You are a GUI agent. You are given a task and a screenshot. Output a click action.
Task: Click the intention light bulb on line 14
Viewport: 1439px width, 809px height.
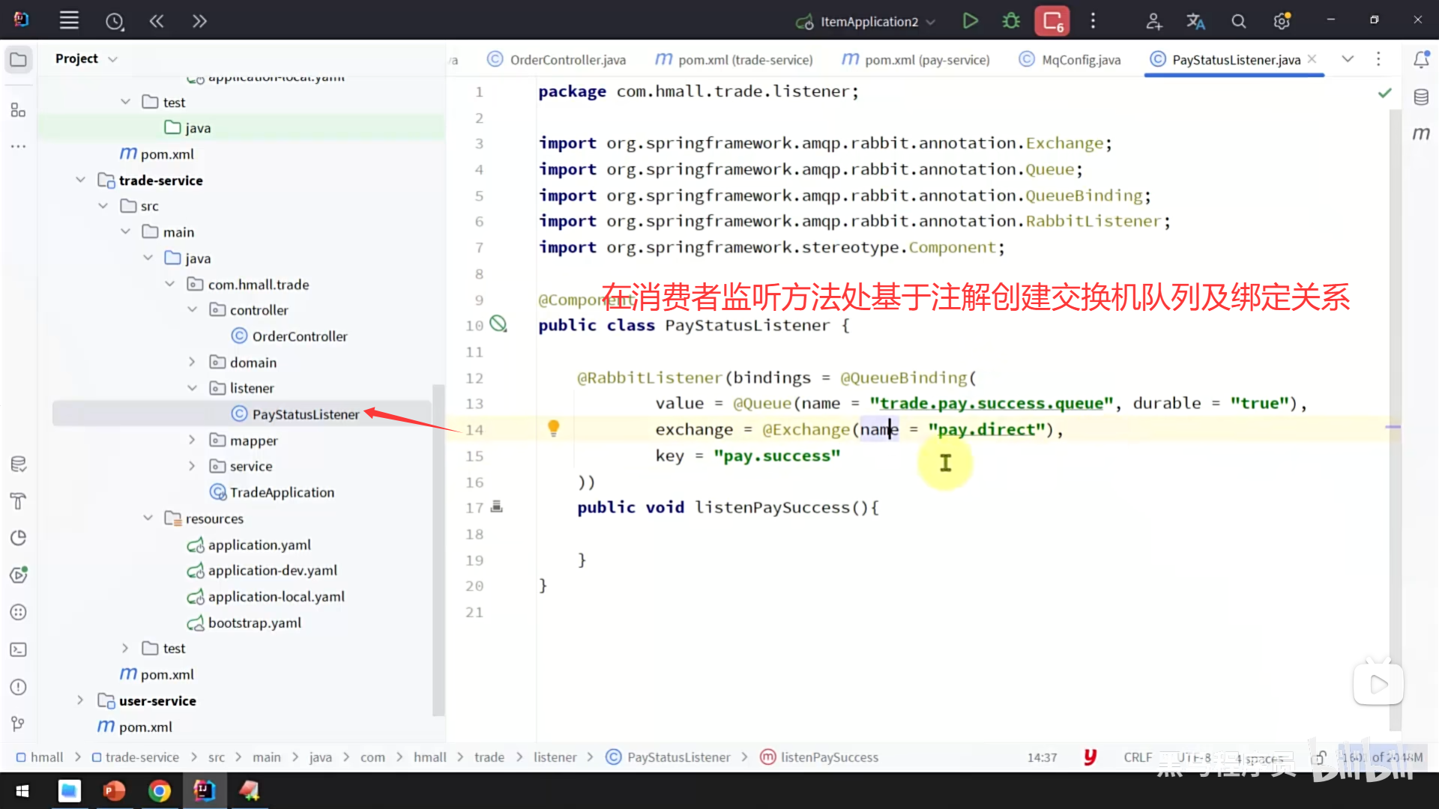[553, 428]
